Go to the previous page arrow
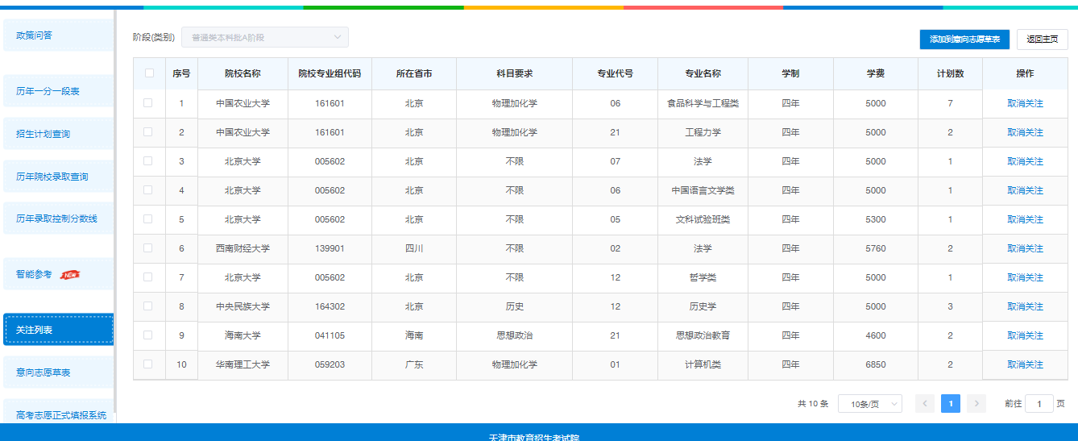The height and width of the screenshot is (441, 1078). tap(926, 404)
